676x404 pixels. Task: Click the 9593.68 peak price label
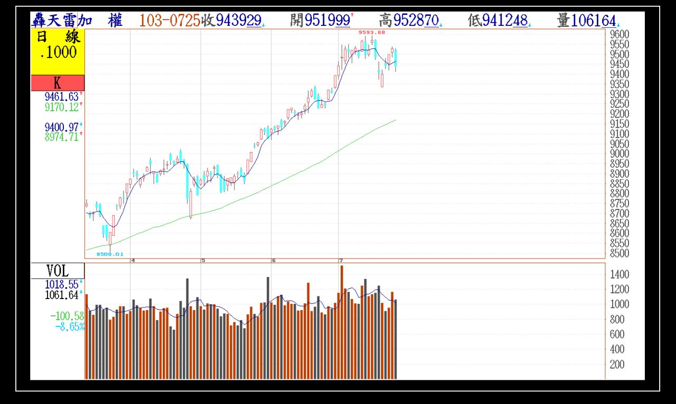click(372, 32)
